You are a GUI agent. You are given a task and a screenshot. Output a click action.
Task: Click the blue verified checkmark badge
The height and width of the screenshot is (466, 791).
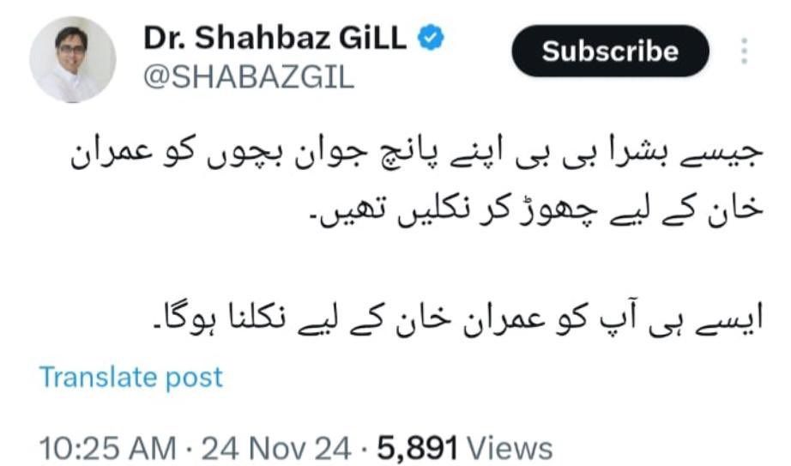pyautogui.click(x=431, y=38)
